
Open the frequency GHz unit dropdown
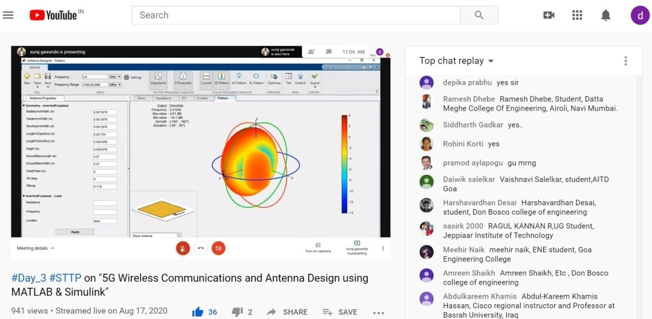[115, 77]
